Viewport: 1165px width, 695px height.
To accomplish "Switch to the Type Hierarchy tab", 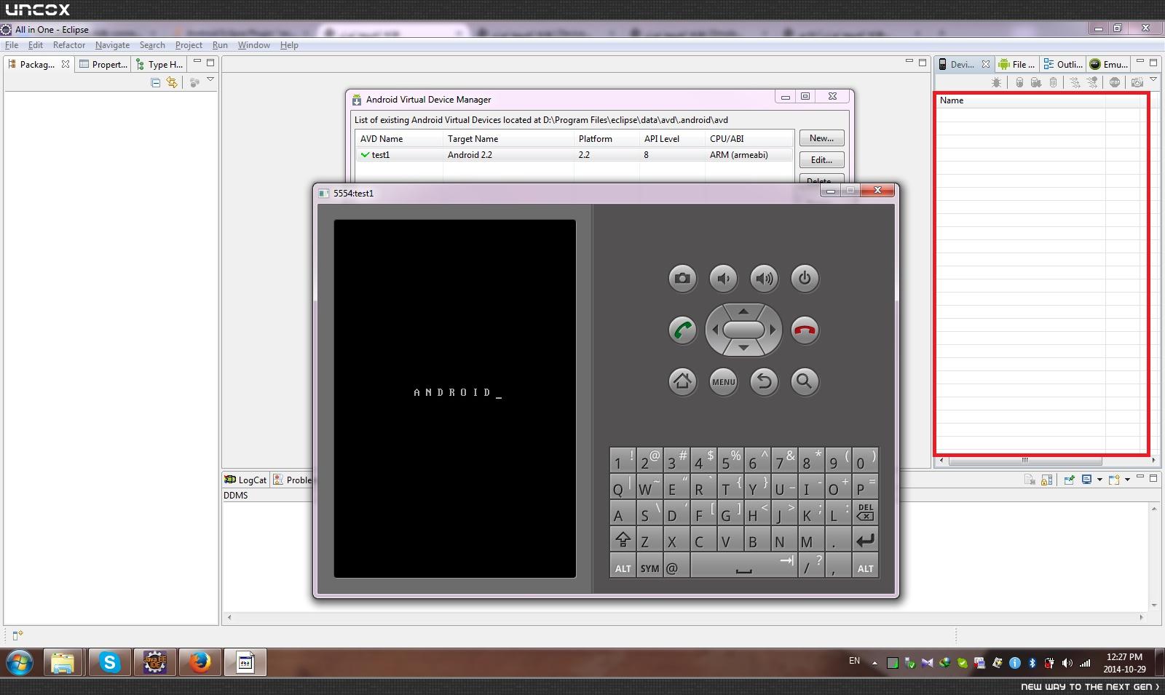I will point(160,64).
